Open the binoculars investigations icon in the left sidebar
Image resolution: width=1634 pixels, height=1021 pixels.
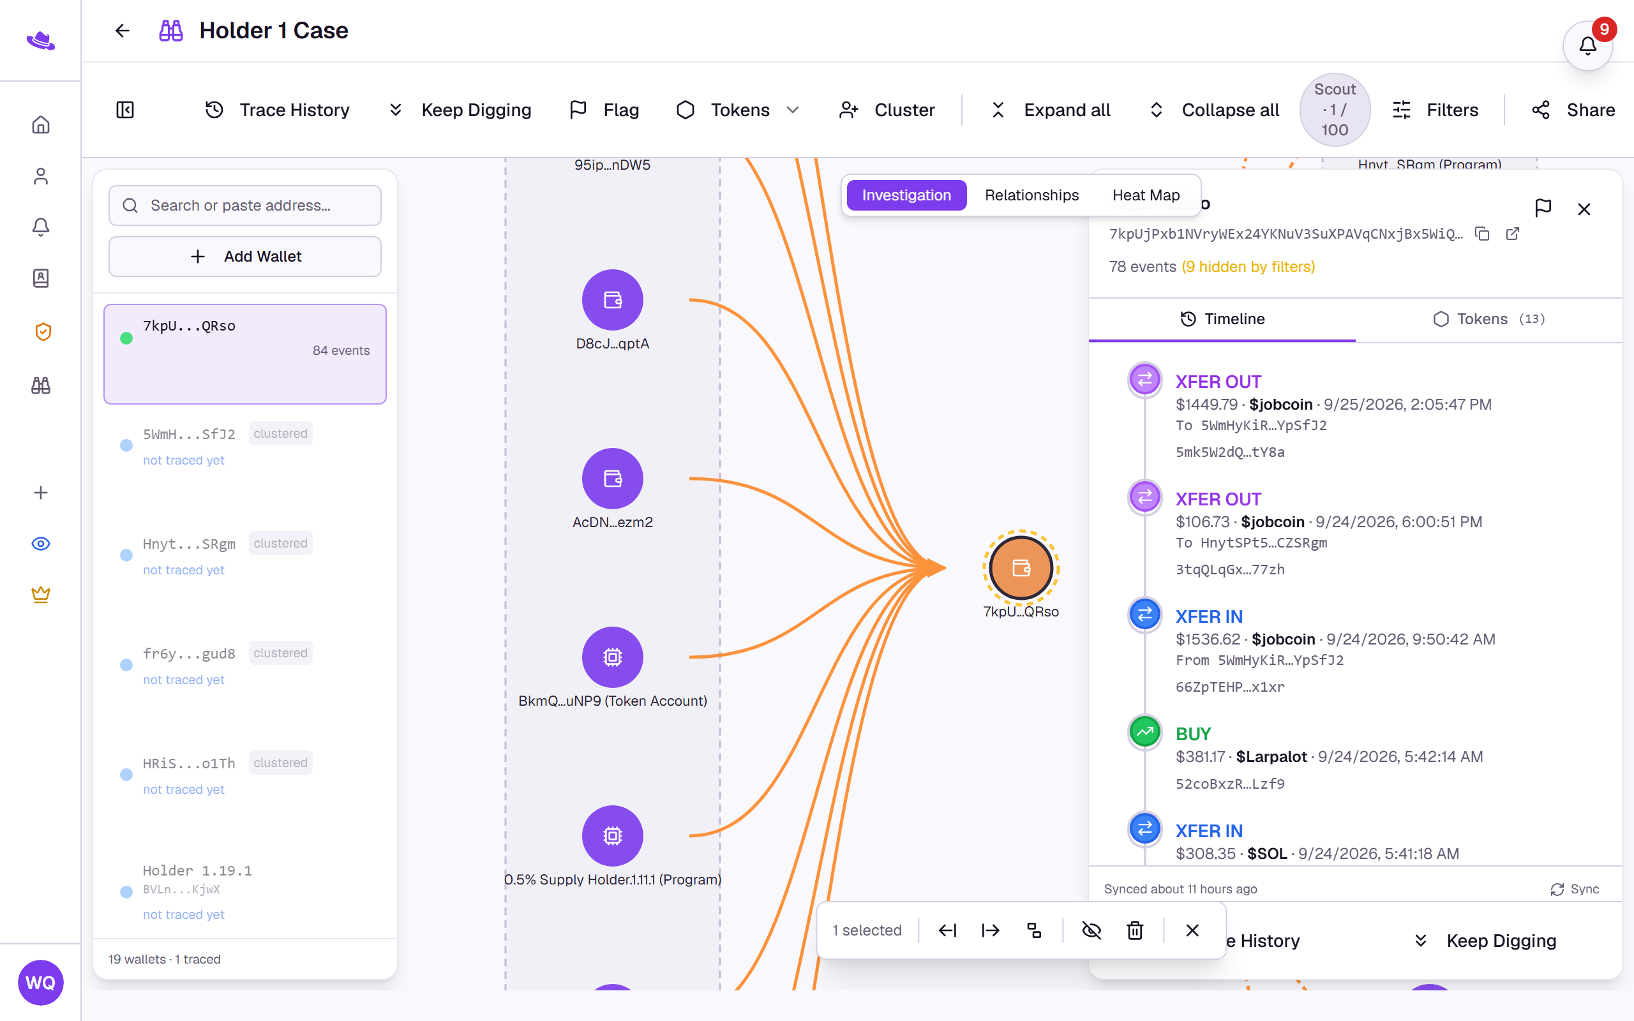(40, 385)
